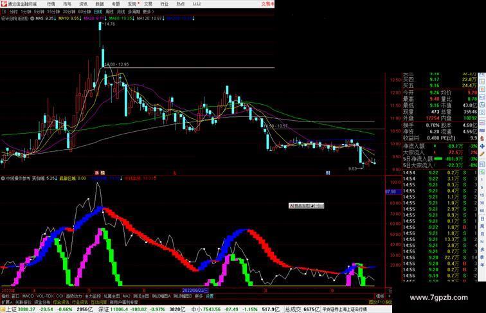This screenshot has height=313, width=486.
Task: Apply the MACD indicator tab
Action: point(28,296)
